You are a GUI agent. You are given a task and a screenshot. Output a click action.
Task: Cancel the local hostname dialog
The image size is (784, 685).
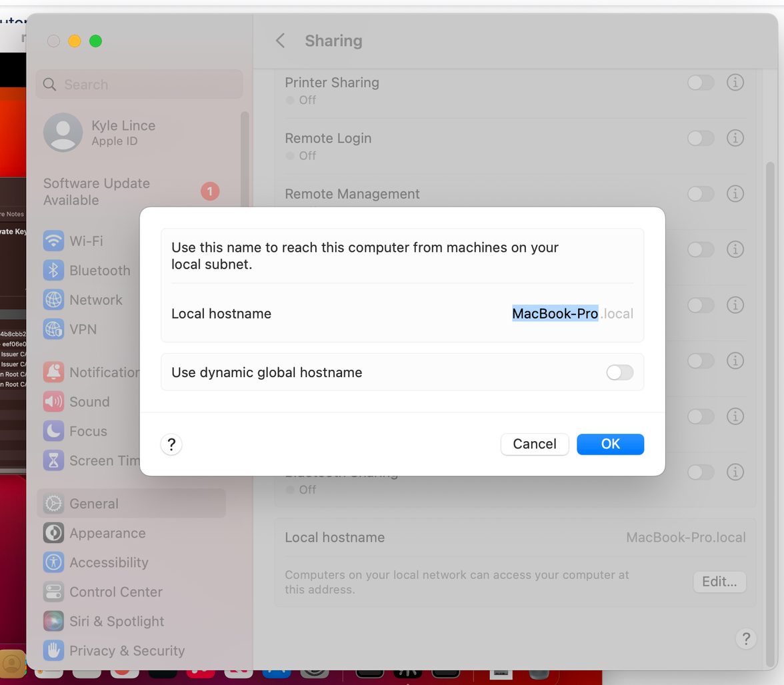[535, 444]
